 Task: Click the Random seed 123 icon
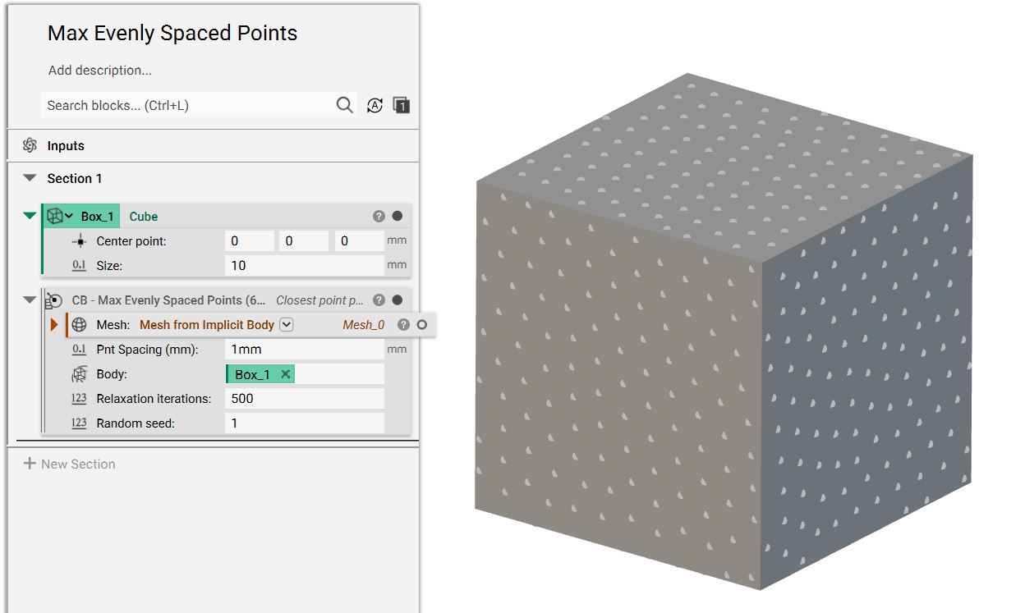pyautogui.click(x=79, y=423)
